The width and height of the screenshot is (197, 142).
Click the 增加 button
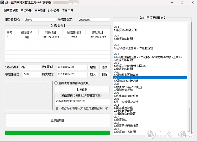93,67
